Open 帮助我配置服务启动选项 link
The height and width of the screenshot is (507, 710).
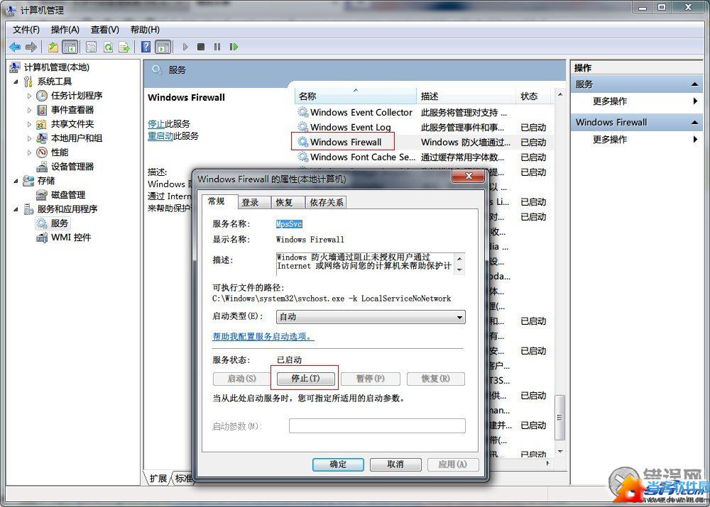coord(263,337)
